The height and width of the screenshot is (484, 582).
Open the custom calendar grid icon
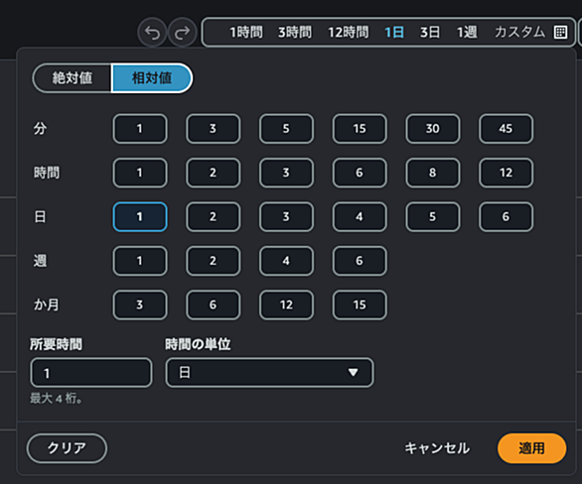(x=560, y=33)
